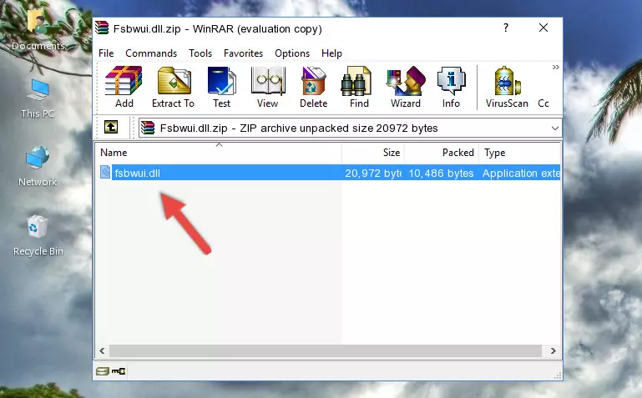Click the archive icon in address bar
The image size is (642, 398).
(148, 128)
